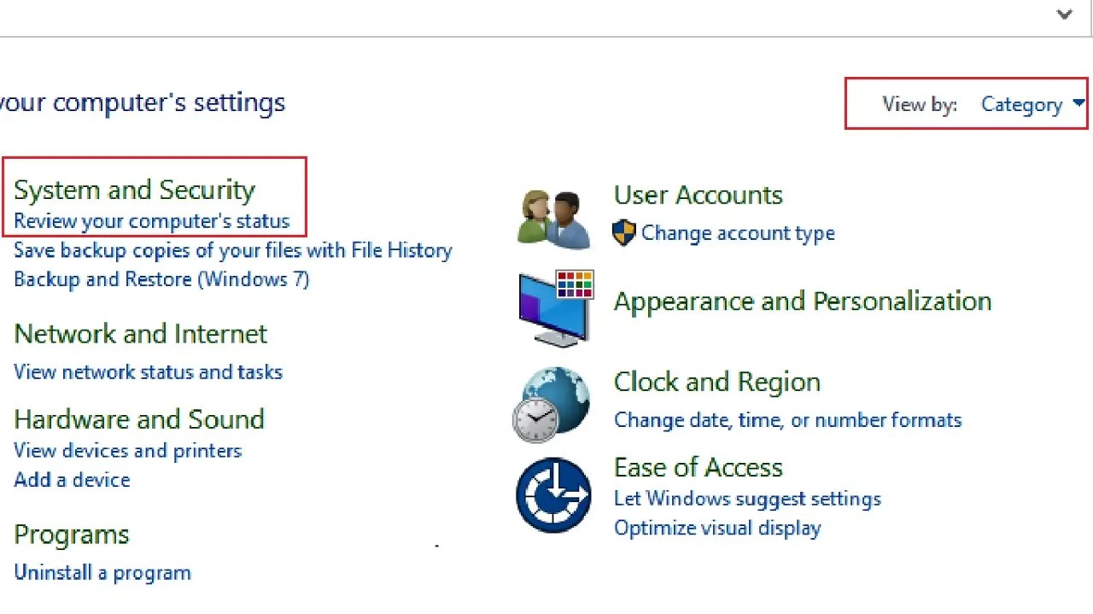
Task: Open Backup and Restore (Windows 7)
Action: (161, 279)
